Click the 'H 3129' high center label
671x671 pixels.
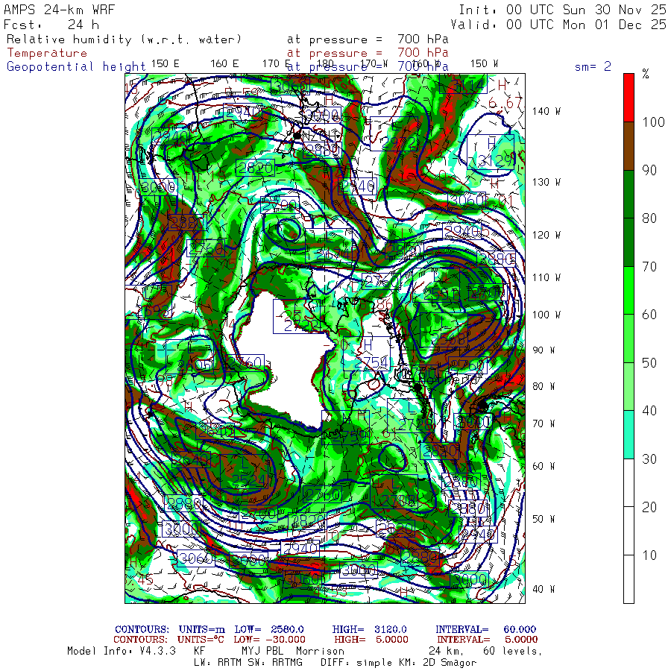[491, 152]
